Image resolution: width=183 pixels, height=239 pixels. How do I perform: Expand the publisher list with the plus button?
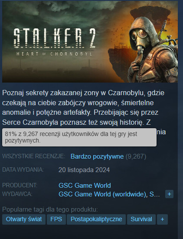[169, 194]
